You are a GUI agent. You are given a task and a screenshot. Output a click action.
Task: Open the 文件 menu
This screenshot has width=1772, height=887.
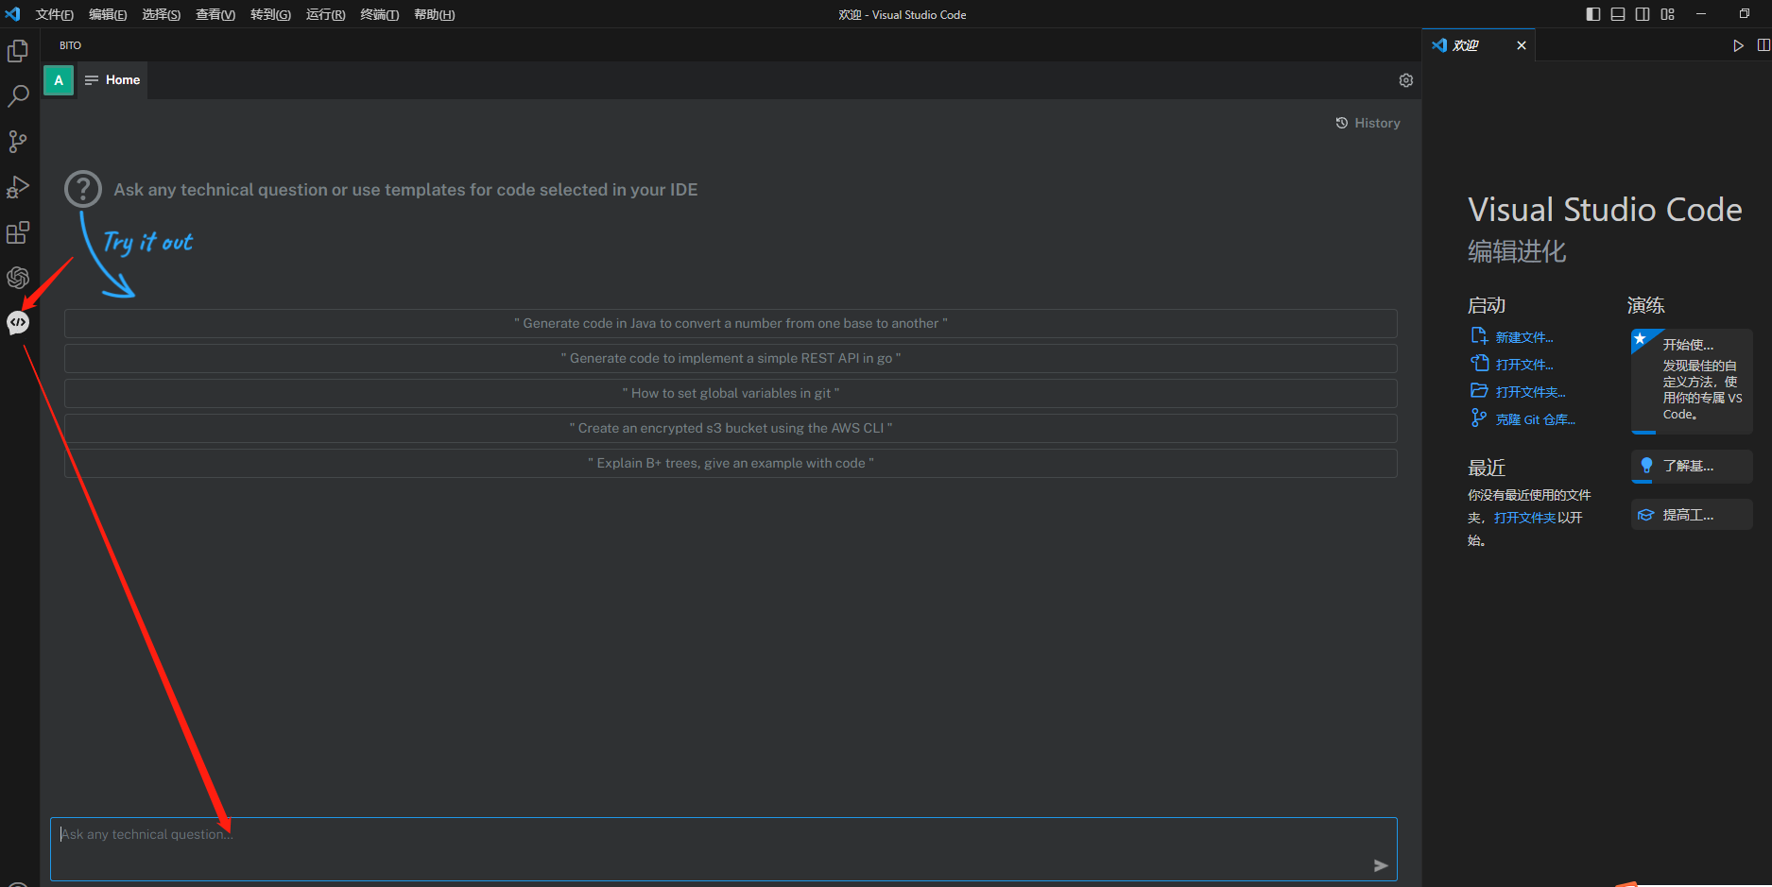pos(54,14)
